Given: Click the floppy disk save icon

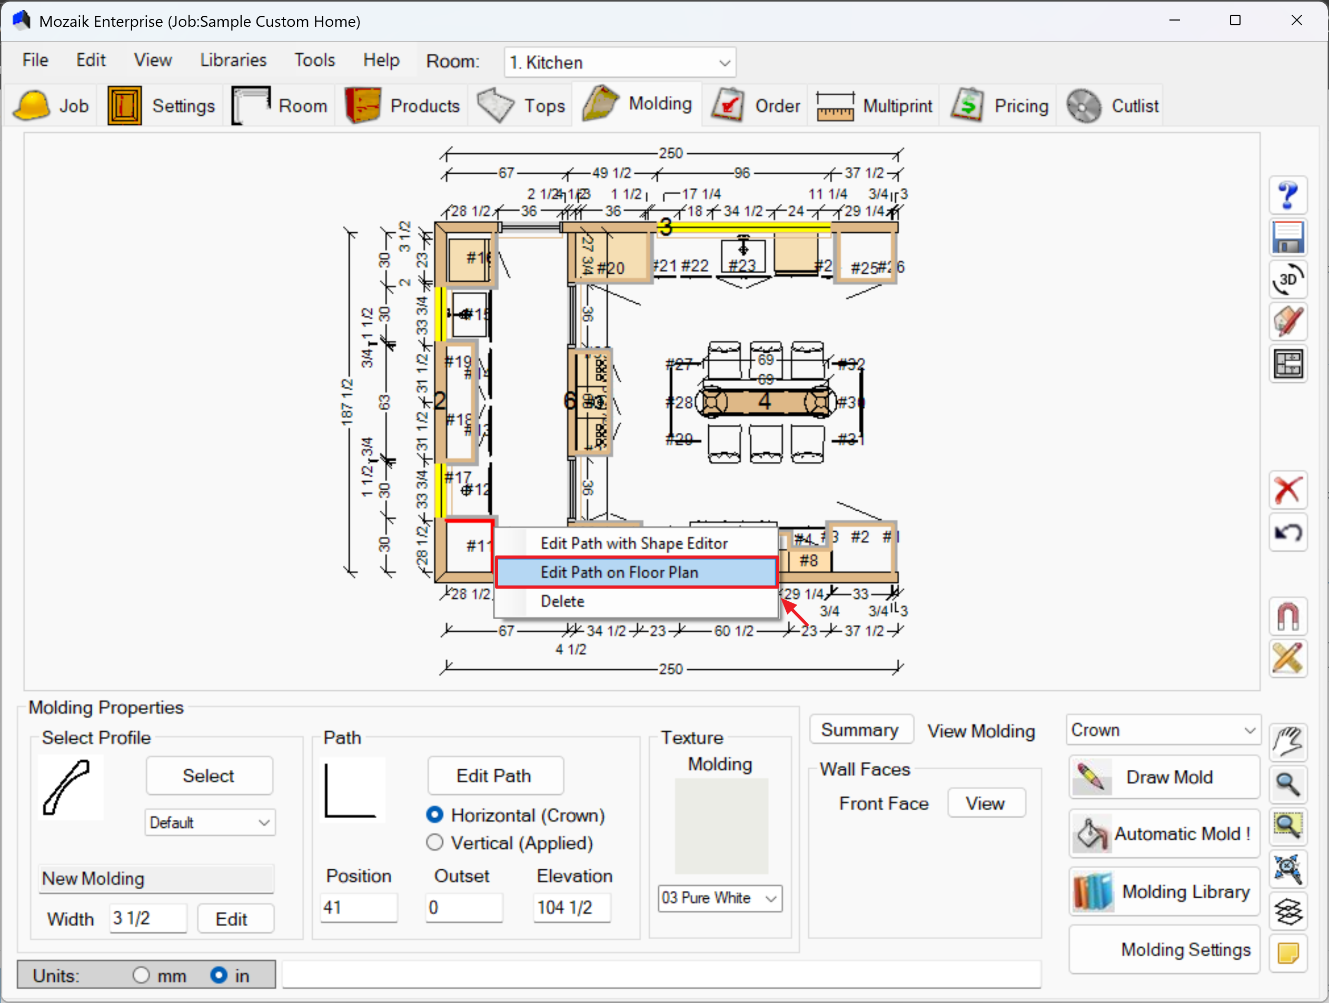Looking at the screenshot, I should click(1287, 238).
